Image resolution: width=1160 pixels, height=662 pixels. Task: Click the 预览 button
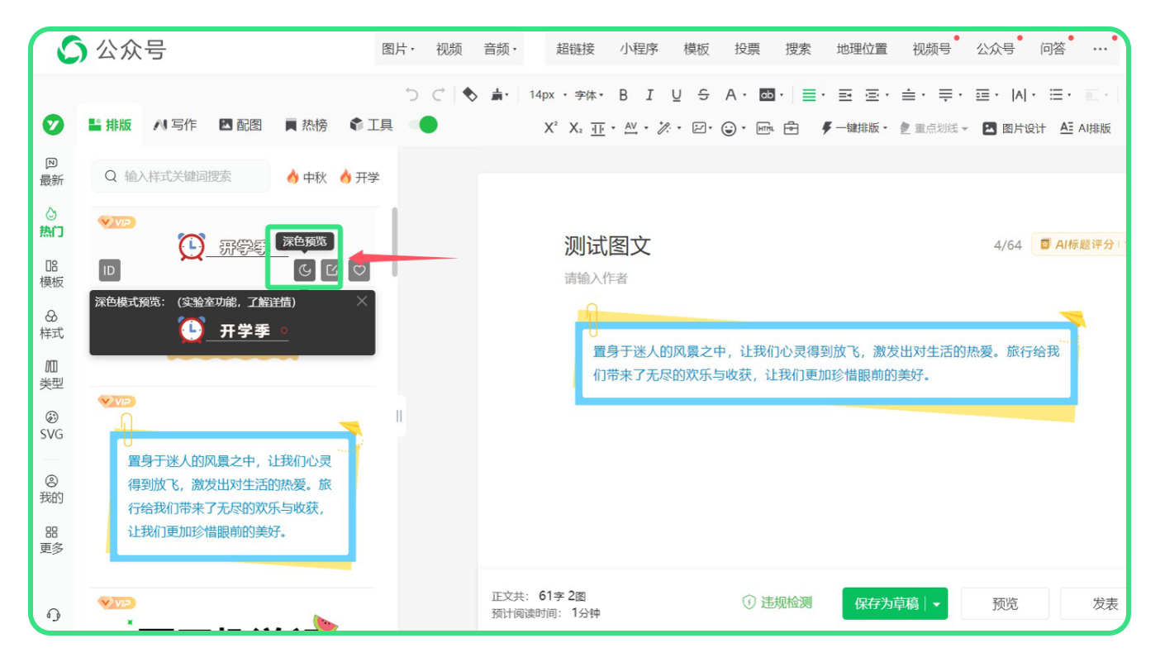(x=1005, y=604)
